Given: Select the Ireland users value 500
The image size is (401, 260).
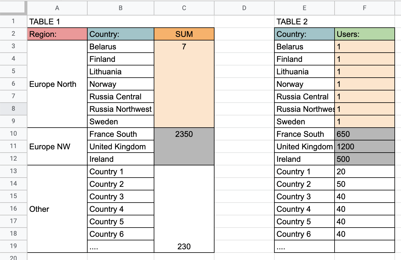Looking at the screenshot, I should point(365,159).
